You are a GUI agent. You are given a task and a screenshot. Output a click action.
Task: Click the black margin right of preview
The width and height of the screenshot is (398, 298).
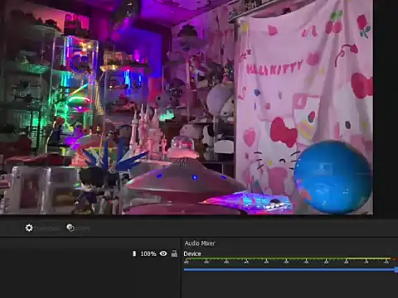pos(386,107)
